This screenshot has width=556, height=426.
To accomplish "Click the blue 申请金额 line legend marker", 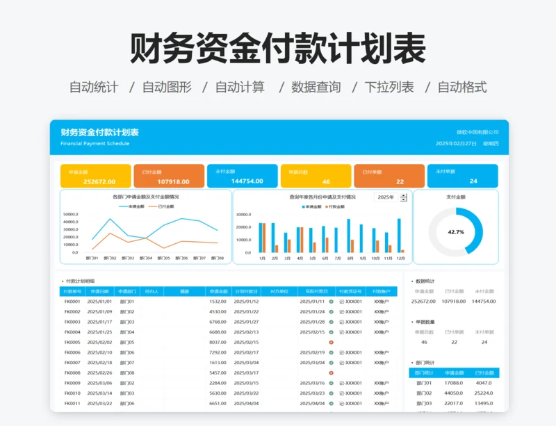I will point(124,206).
